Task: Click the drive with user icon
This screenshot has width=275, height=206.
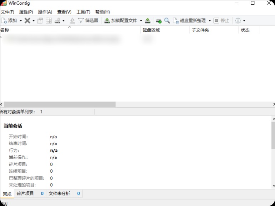Action: click(57, 21)
